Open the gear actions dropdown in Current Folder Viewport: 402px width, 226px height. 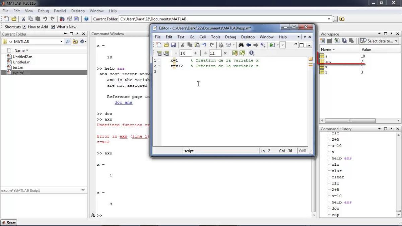(83, 42)
